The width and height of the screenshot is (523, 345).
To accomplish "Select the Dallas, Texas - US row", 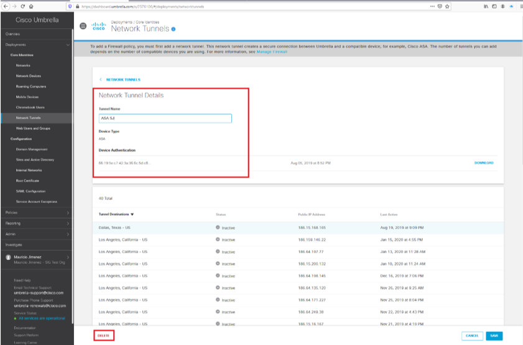I will click(298, 228).
